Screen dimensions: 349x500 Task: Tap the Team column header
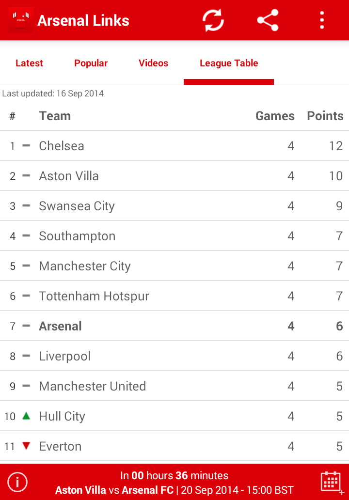tap(55, 116)
